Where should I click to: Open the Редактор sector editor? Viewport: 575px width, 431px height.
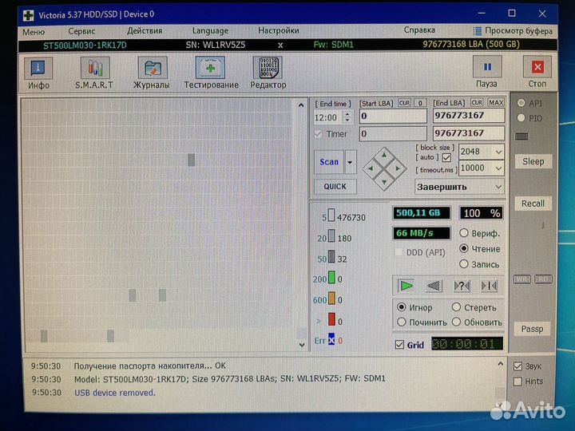tap(268, 73)
